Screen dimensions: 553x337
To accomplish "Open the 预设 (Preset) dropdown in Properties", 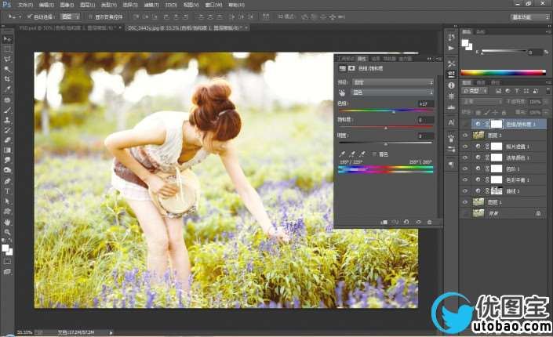I will pos(392,82).
